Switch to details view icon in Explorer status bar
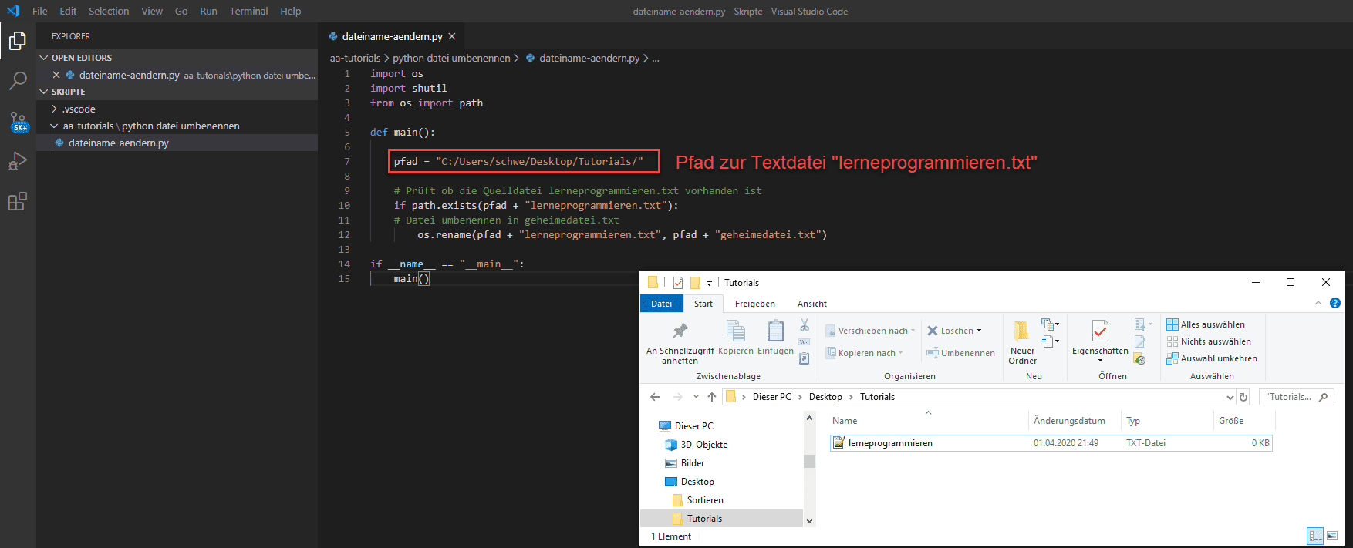This screenshot has width=1353, height=548. [x=1315, y=536]
